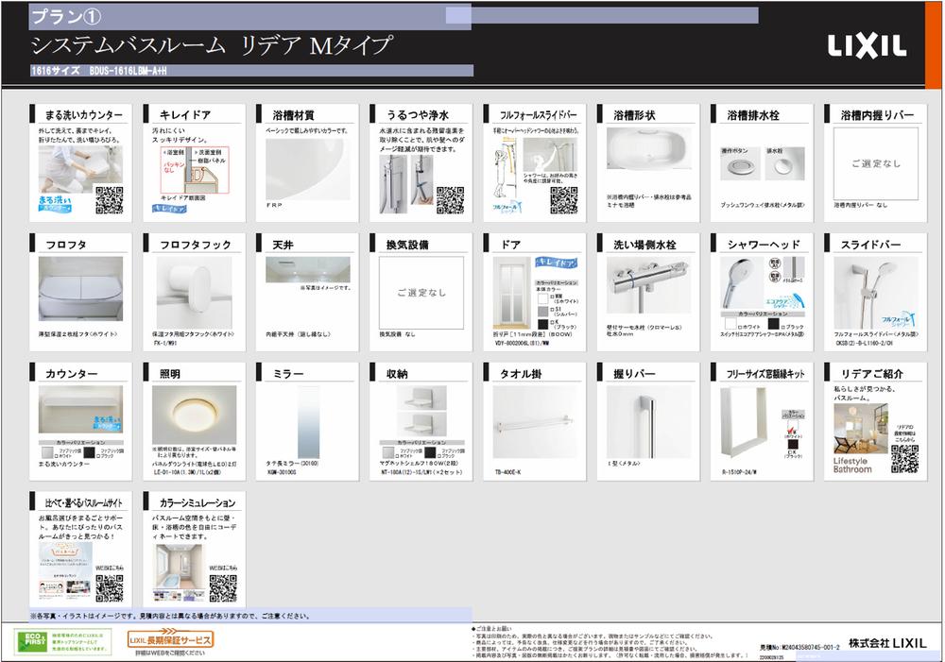Screen dimensions: 945x662
Task: Click the TB-400E-K towel bar code
Action: (x=510, y=472)
